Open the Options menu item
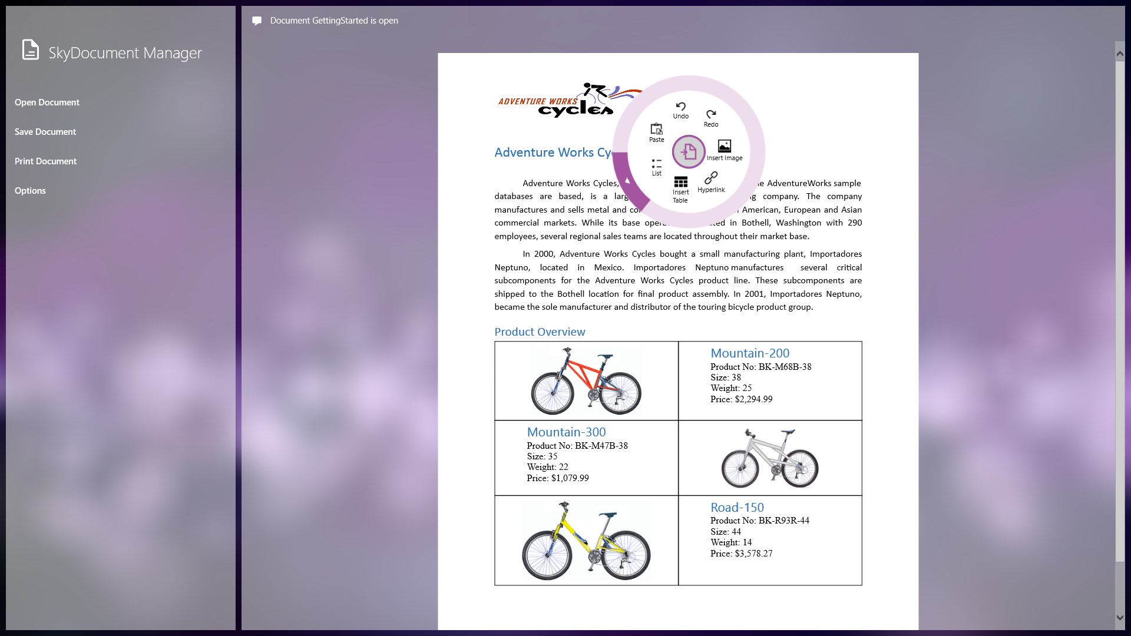Screen dimensions: 1131x636 coord(30,191)
